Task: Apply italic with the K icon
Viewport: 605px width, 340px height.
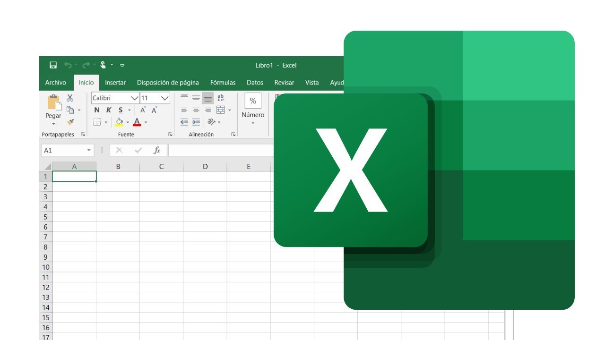Action: [109, 110]
